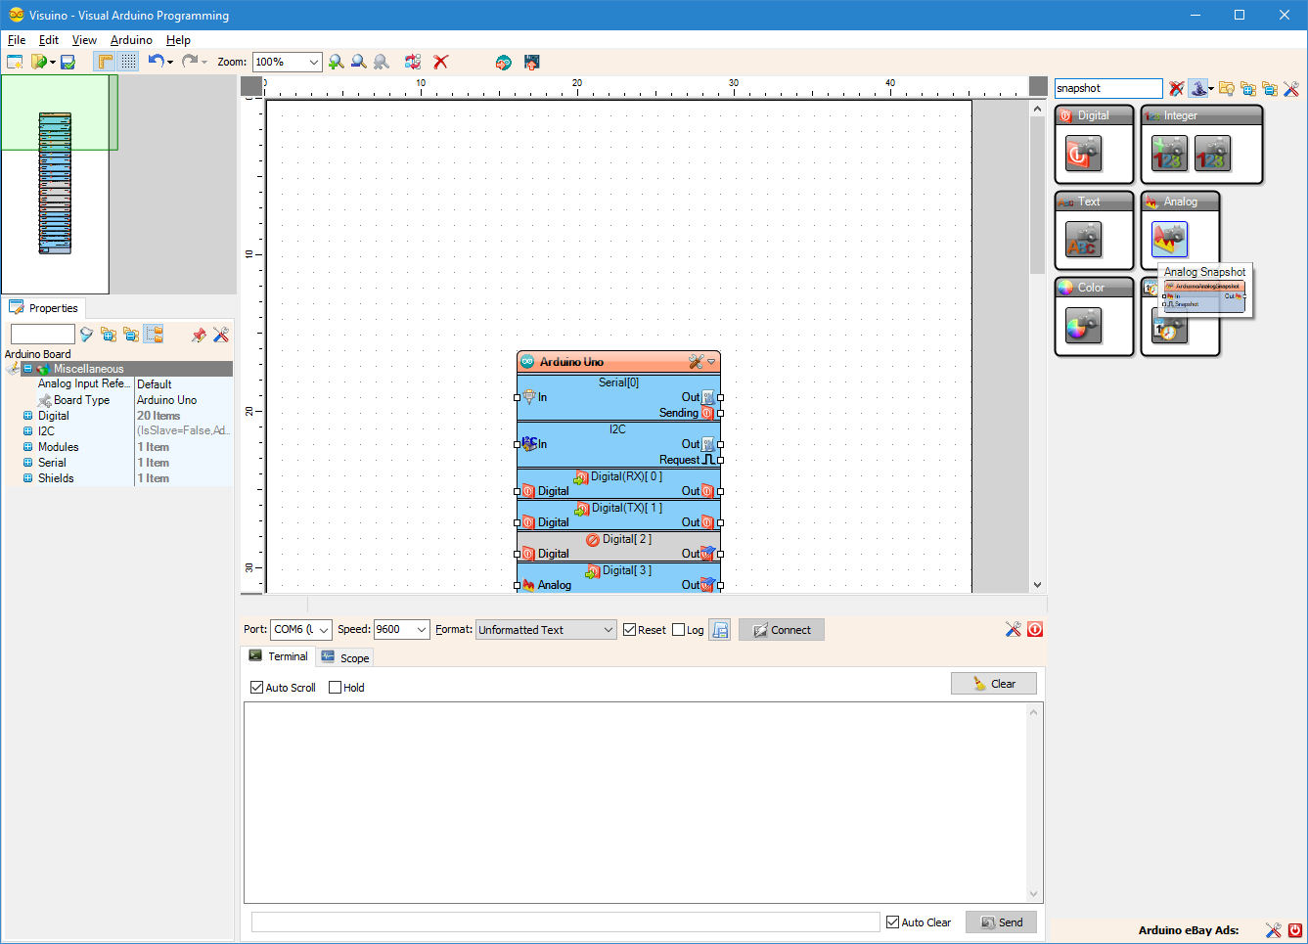Open the Speed 9600 dropdown

(402, 629)
